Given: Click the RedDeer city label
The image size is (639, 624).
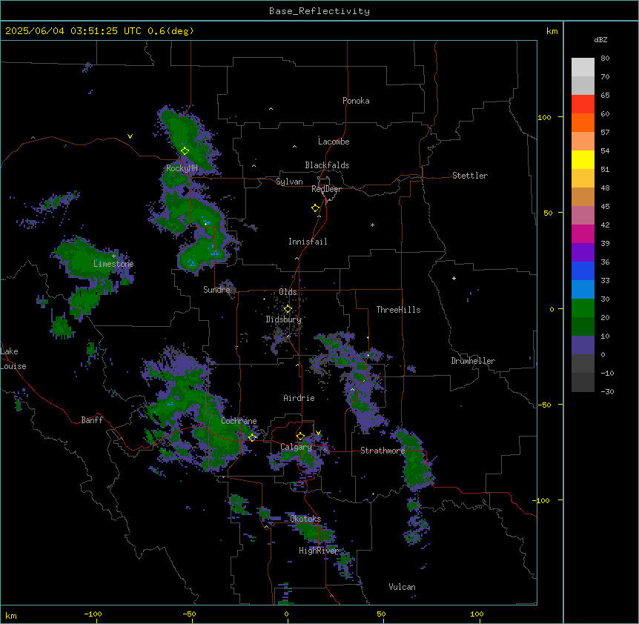Looking at the screenshot, I should (x=326, y=189).
